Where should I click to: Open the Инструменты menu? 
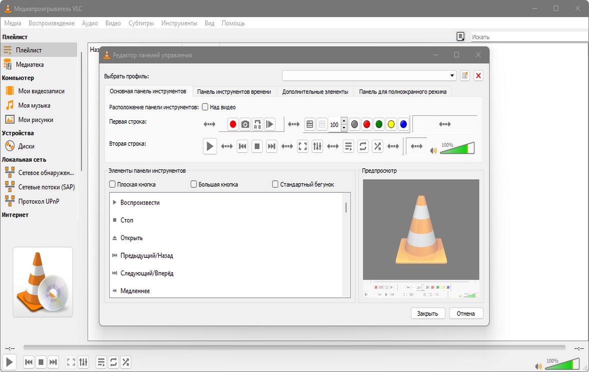click(180, 23)
